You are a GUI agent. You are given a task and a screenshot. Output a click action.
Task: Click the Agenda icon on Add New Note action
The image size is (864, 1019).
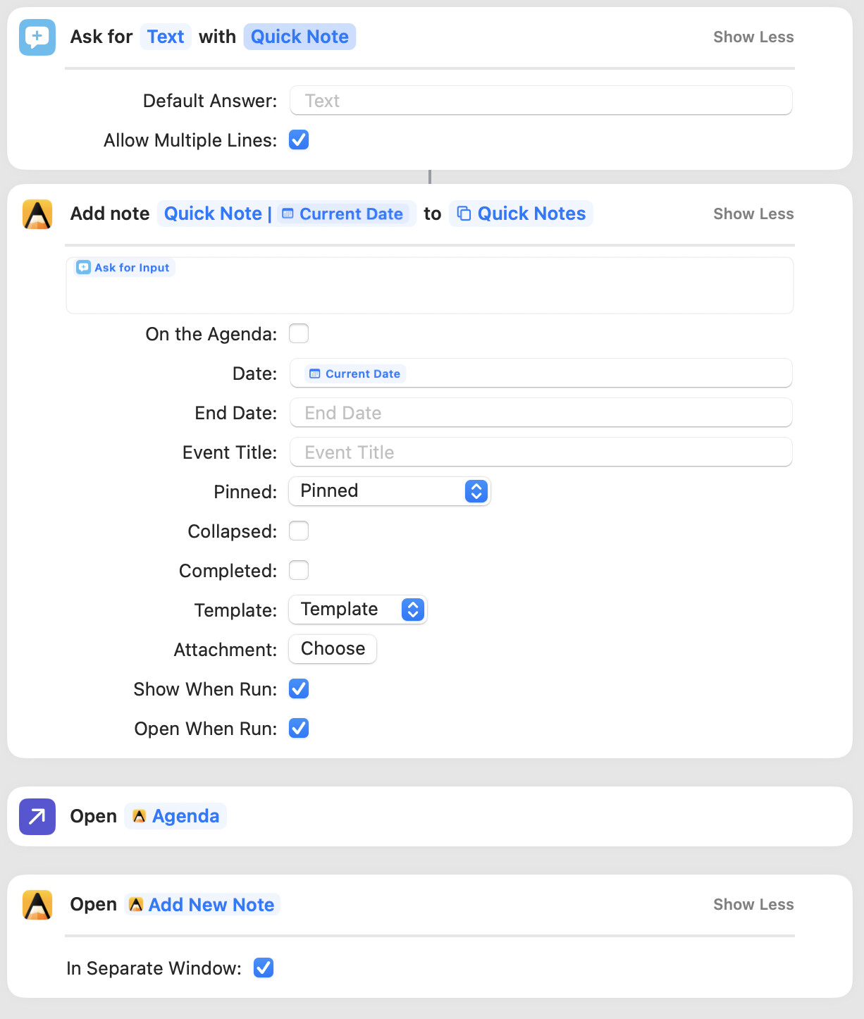tap(37, 905)
